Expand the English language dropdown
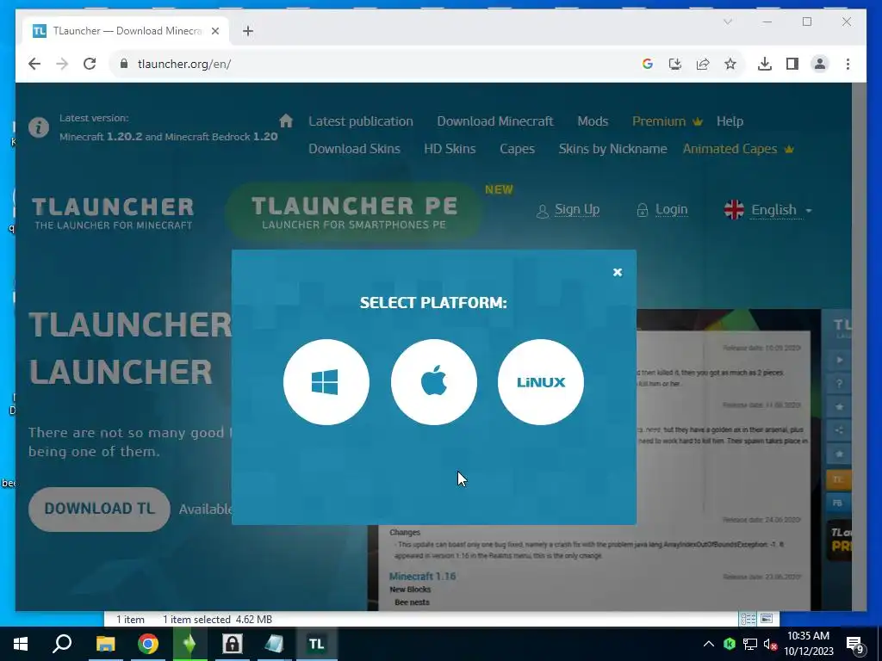The image size is (882, 661). (x=768, y=210)
